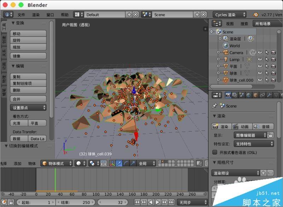The height and width of the screenshot is (207, 283).
Task: Select the World properties globe icon
Action: point(249,95)
